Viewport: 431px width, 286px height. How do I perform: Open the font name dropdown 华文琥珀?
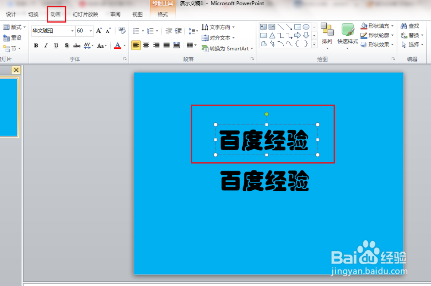tap(72, 31)
